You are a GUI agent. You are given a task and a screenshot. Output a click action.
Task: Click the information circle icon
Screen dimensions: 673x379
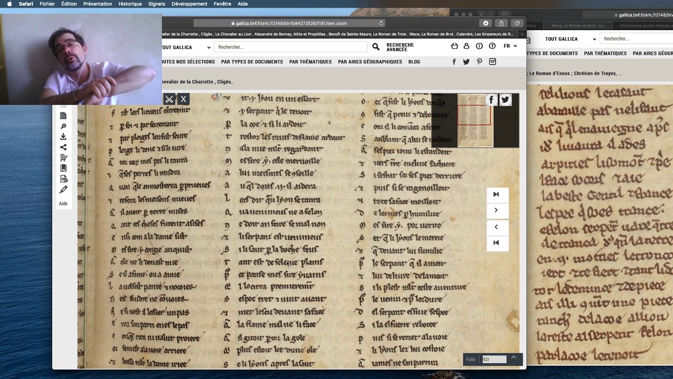tap(479, 46)
